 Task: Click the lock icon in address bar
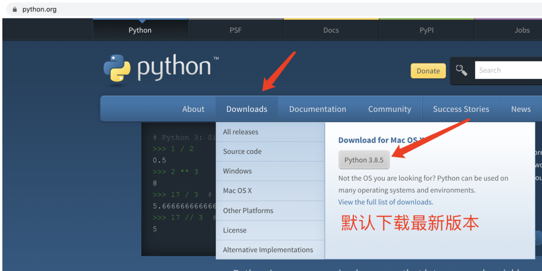pos(15,9)
